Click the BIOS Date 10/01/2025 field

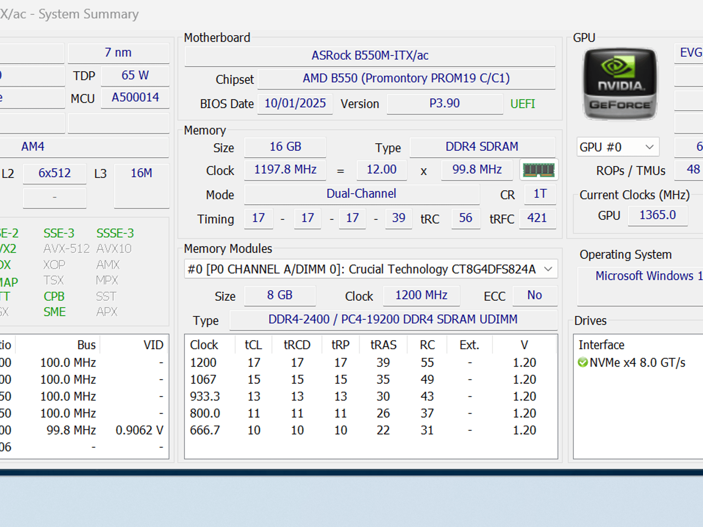[295, 103]
